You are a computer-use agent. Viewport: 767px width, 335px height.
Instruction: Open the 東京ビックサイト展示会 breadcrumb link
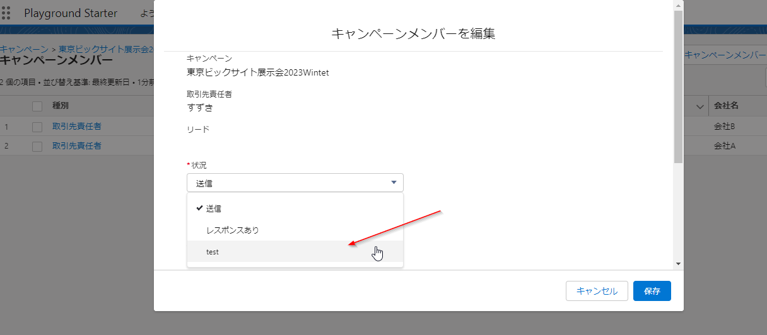106,48
